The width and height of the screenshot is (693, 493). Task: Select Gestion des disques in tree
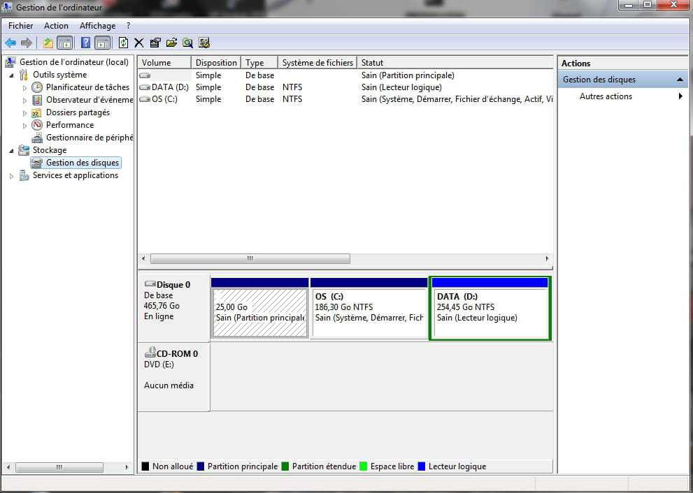tap(82, 163)
